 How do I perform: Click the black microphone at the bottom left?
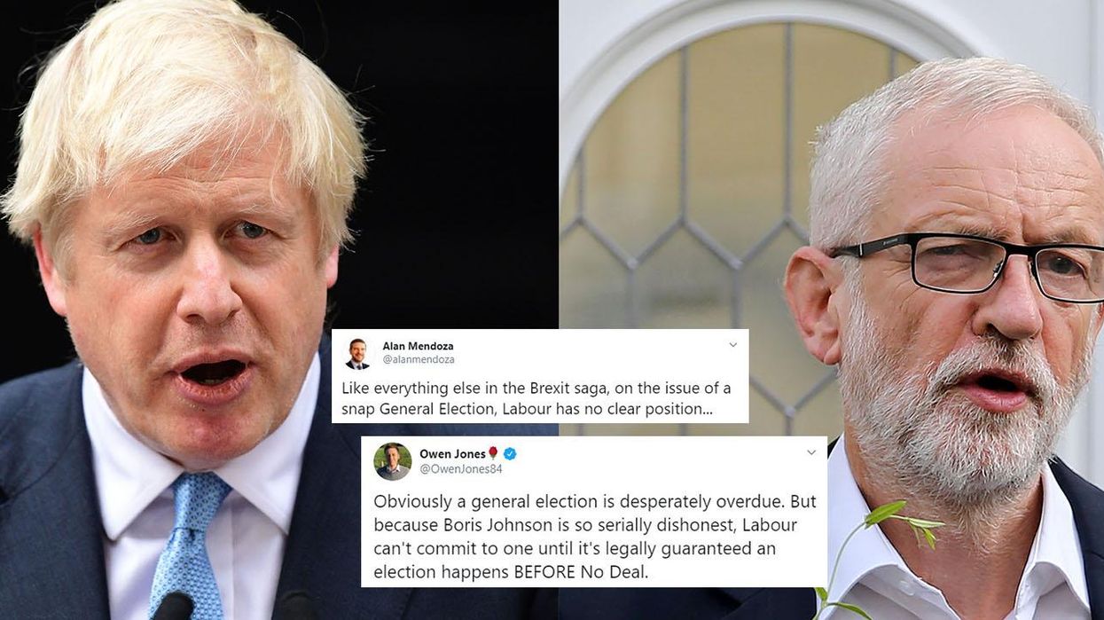pyautogui.click(x=174, y=607)
